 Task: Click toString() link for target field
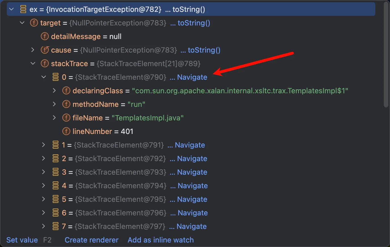(194, 23)
